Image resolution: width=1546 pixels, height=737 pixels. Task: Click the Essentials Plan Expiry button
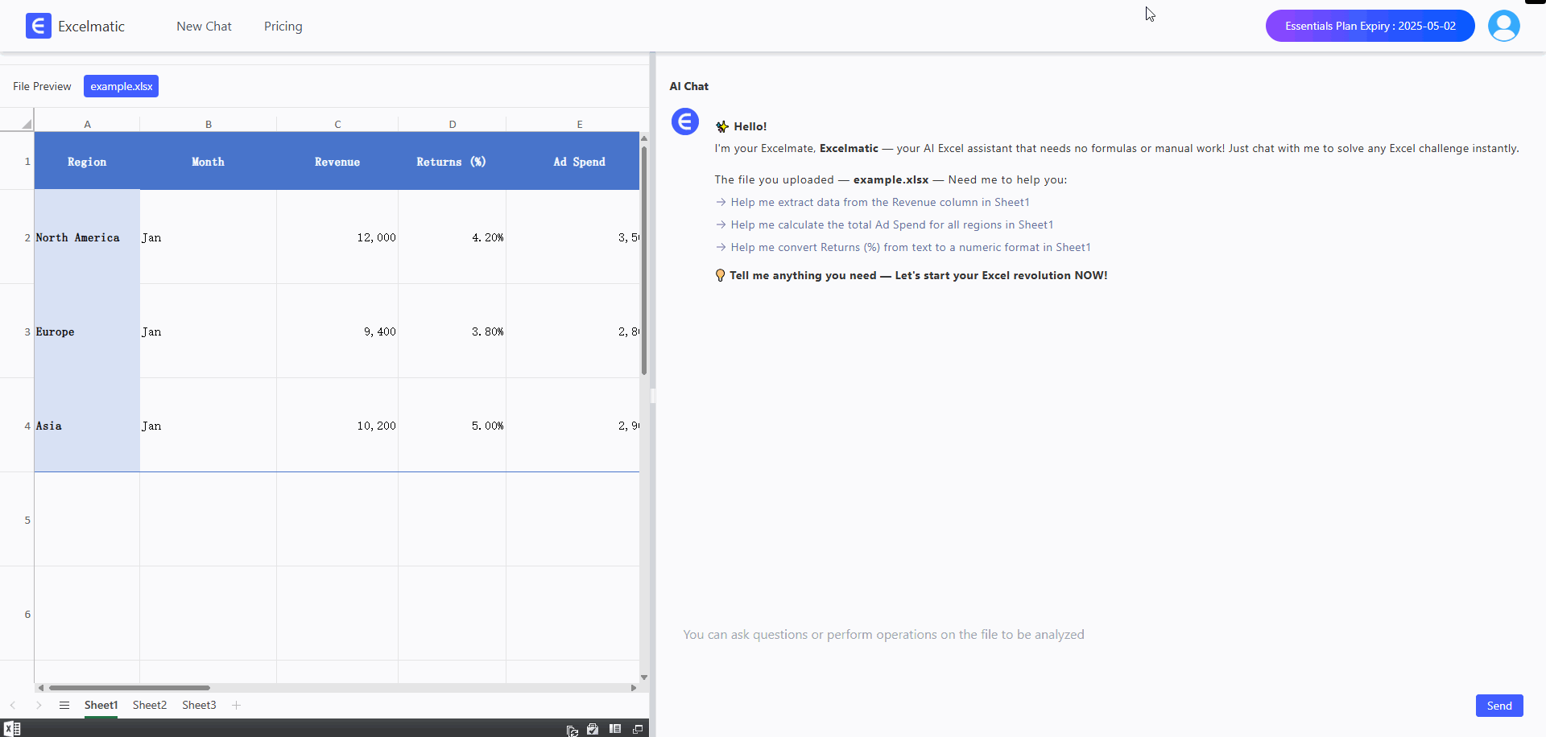click(1370, 26)
